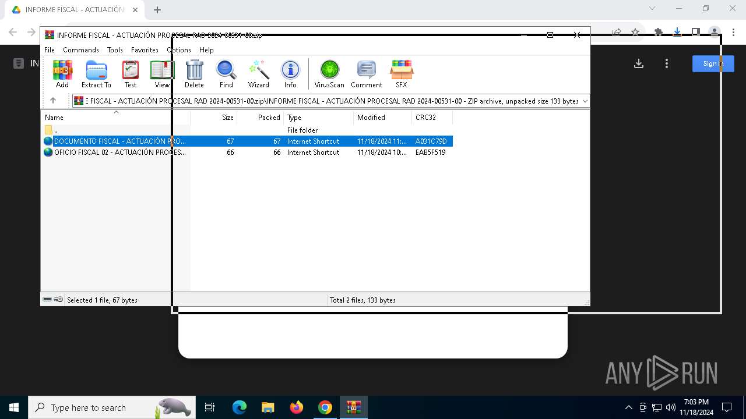
Task: Open the Tools menu
Action: [115, 50]
